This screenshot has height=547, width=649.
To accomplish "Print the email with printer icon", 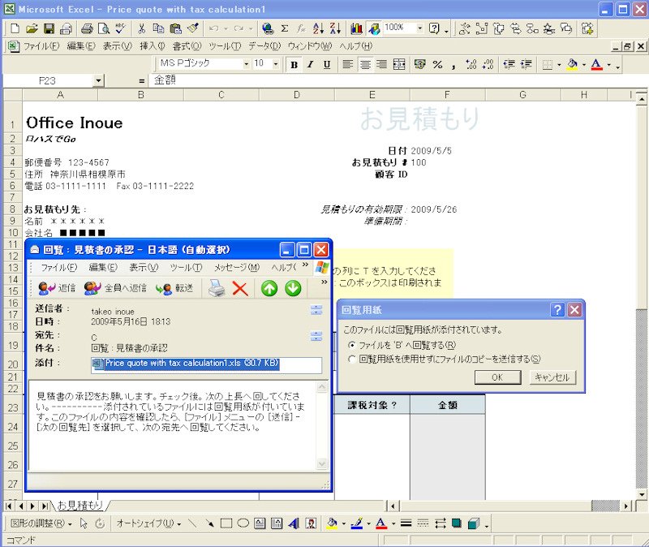I will click(217, 288).
